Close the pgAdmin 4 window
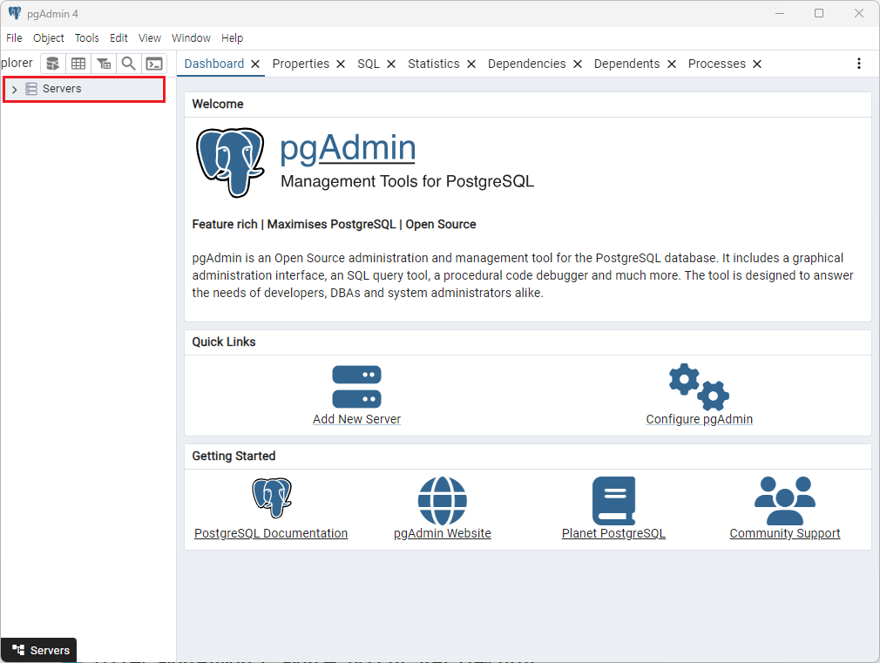The width and height of the screenshot is (880, 663). 859,13
